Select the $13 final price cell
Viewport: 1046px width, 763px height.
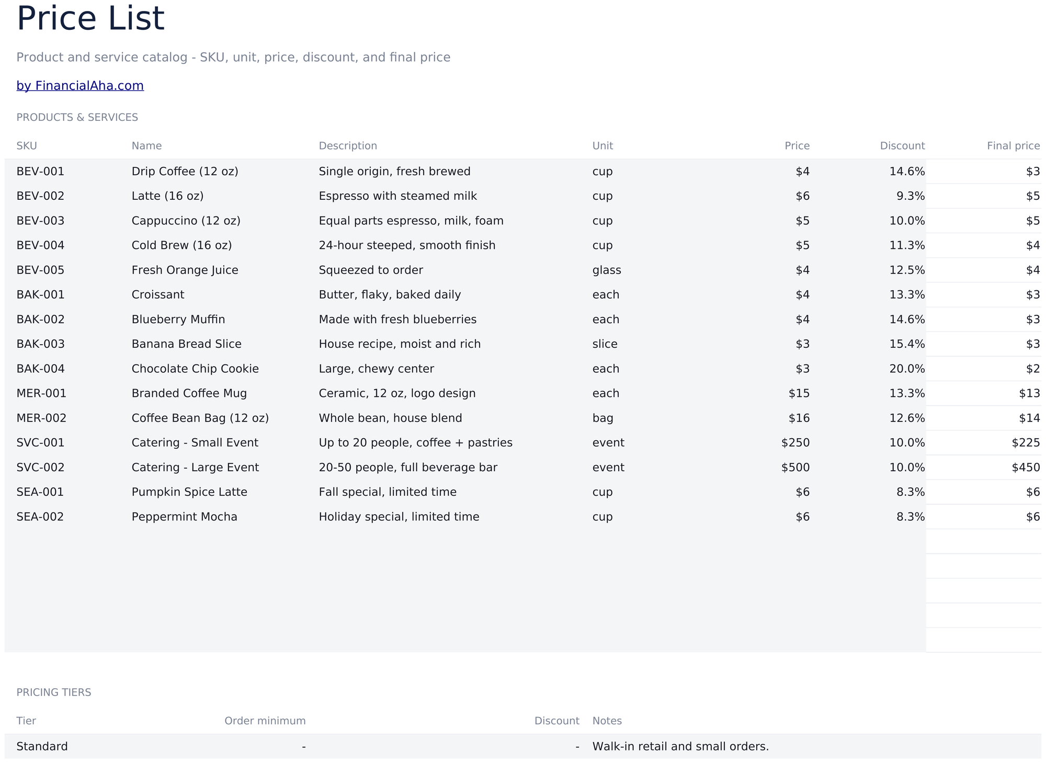pos(1030,393)
